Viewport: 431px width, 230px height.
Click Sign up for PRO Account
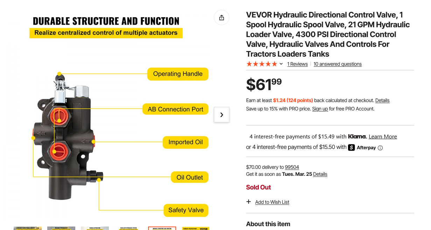point(320,109)
